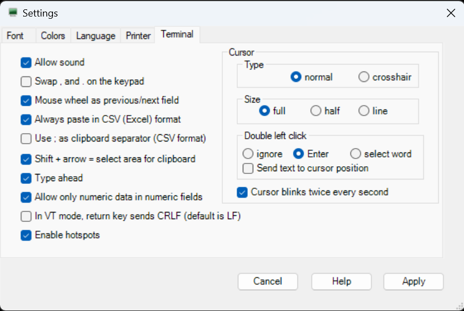
Task: Disable Enable hotspots checkbox
Action: (26, 235)
